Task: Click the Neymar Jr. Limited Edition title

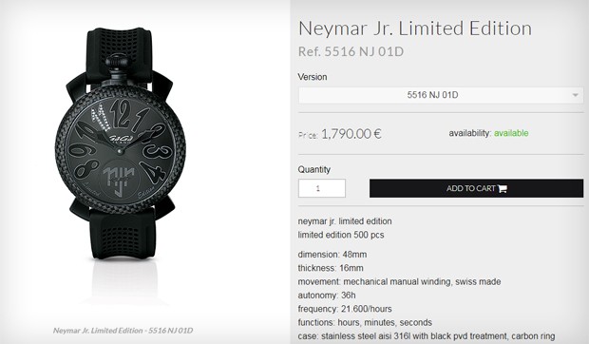Action: 415,29
